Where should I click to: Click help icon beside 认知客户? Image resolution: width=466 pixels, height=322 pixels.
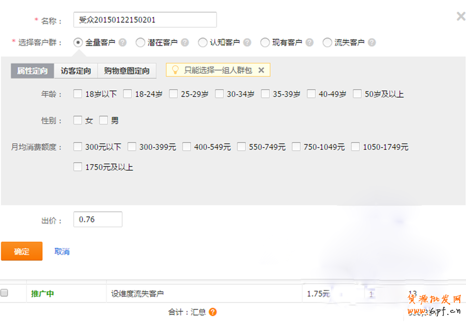247,43
